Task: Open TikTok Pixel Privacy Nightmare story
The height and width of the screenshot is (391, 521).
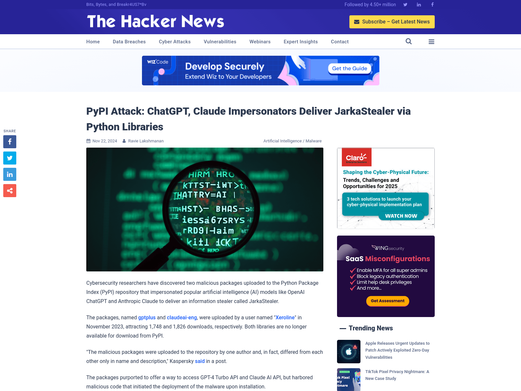Action: click(397, 375)
